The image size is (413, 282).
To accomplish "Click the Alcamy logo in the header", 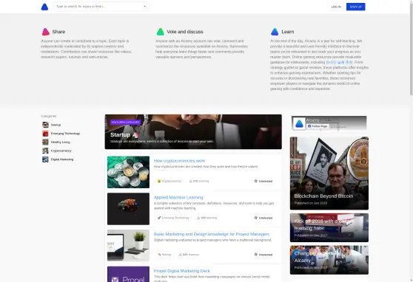I will pyautogui.click(x=44, y=7).
